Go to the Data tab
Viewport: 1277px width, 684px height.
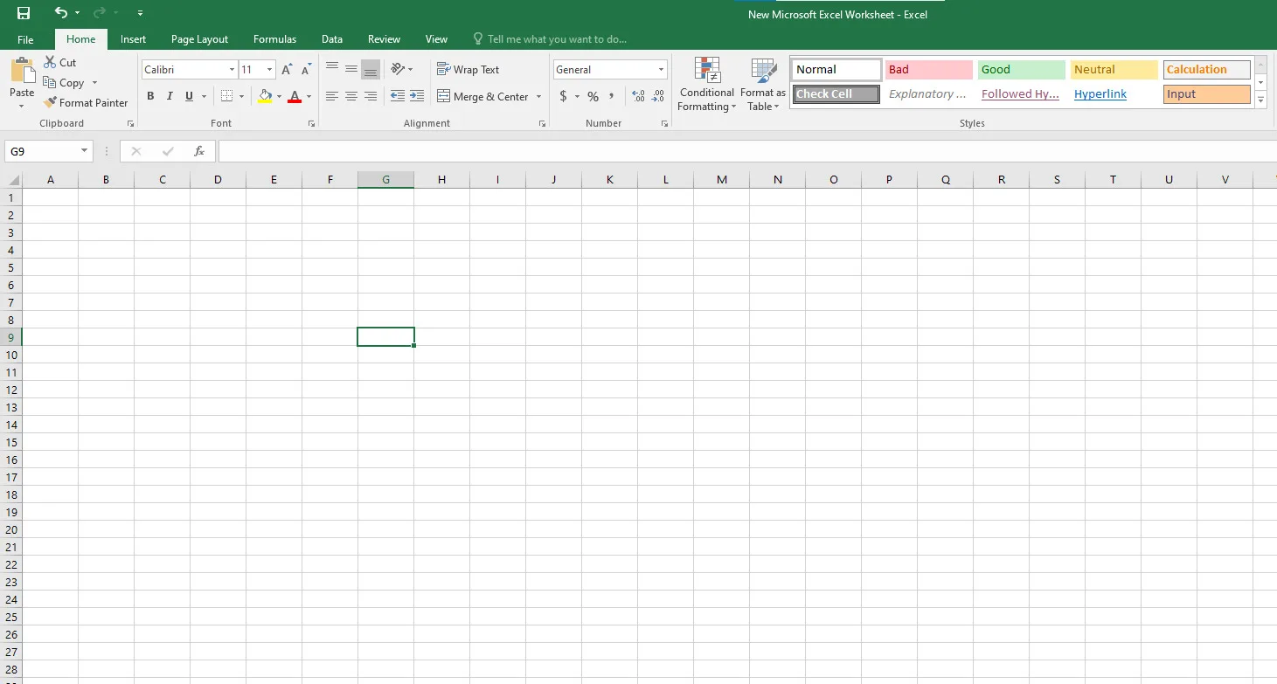(x=331, y=39)
